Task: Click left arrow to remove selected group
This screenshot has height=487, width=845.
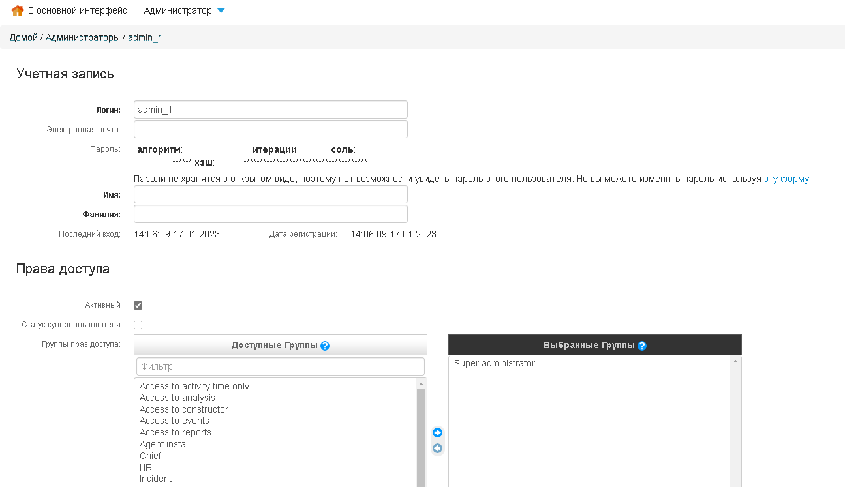Action: [x=438, y=449]
